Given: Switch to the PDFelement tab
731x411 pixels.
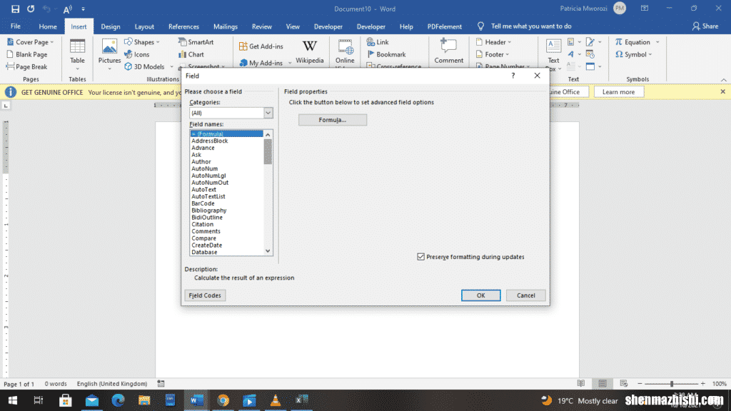Looking at the screenshot, I should (444, 26).
